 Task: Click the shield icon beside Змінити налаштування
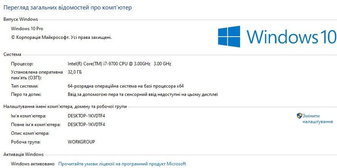(299, 116)
